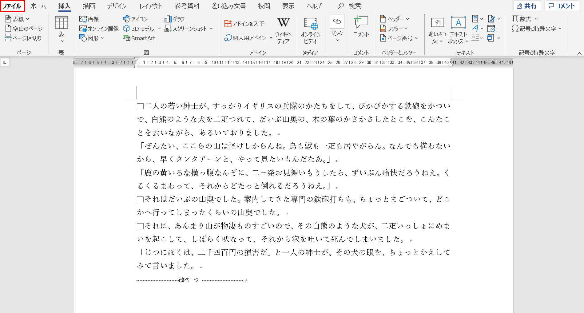
Task: Open the ファイル tab
Action: 12,6
